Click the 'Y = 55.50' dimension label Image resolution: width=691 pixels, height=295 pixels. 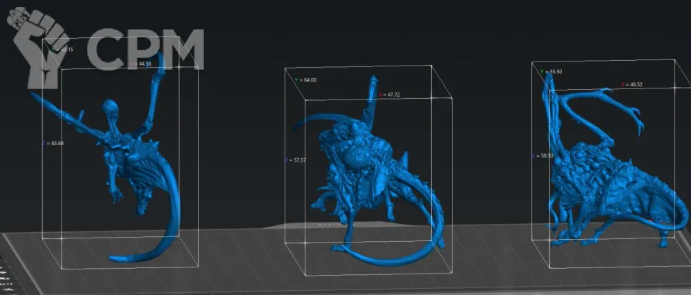[551, 71]
